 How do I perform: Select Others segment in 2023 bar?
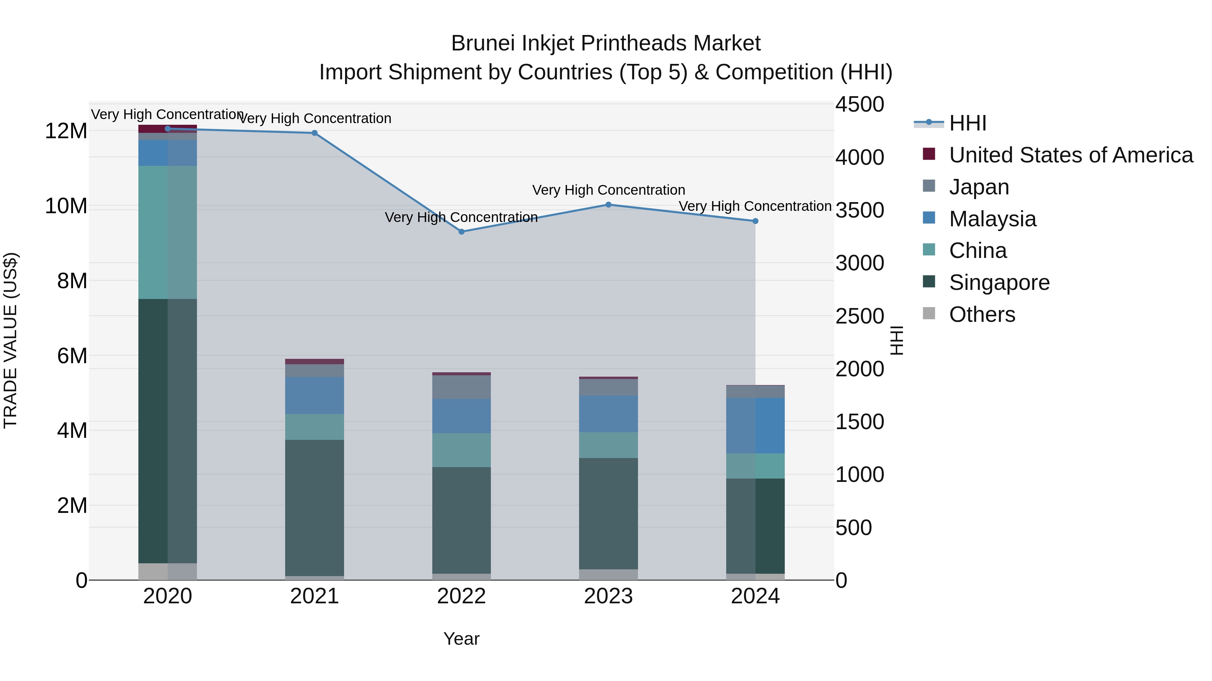(x=608, y=575)
